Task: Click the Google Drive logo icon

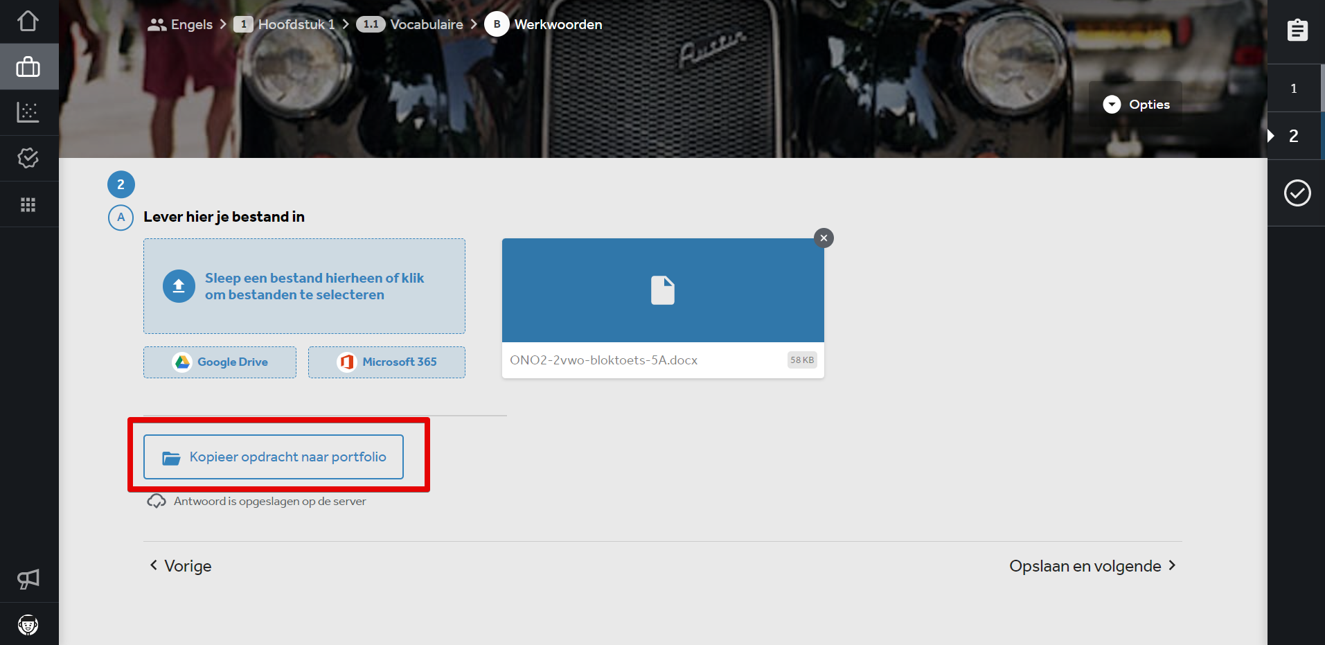Action: point(182,362)
